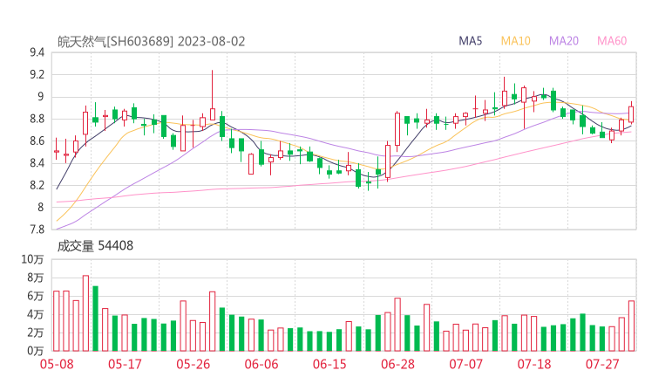Click the 06-06 date axis label
The width and height of the screenshot is (645, 384).
(x=261, y=364)
